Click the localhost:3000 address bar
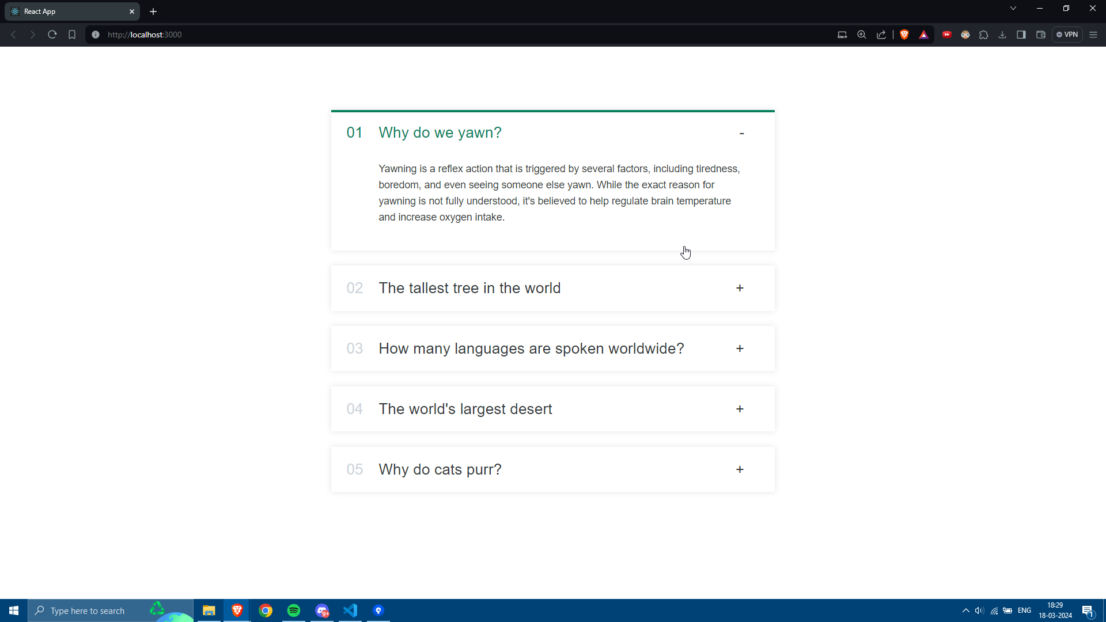This screenshot has width=1106, height=622. 403,35
